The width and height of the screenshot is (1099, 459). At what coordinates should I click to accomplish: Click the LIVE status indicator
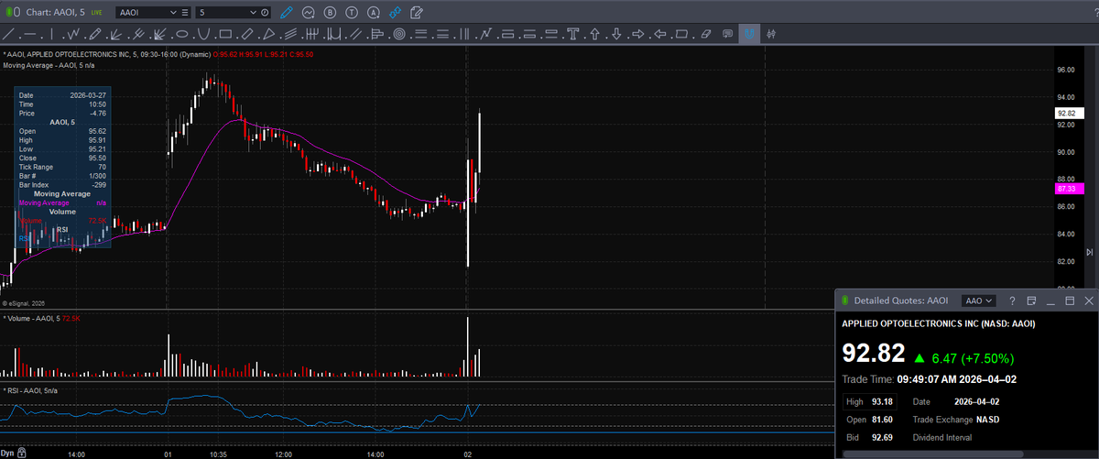[96, 13]
